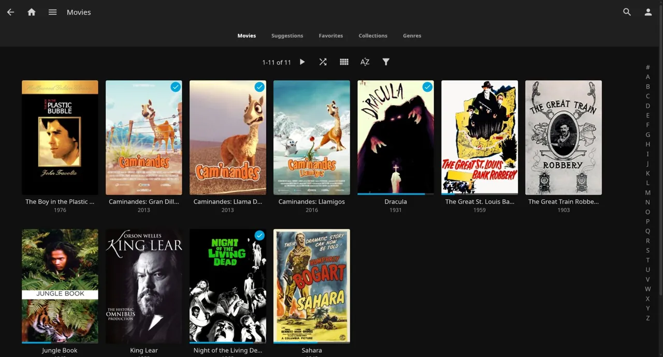The height and width of the screenshot is (357, 663).
Task: Open the search icon
Action: (x=627, y=12)
